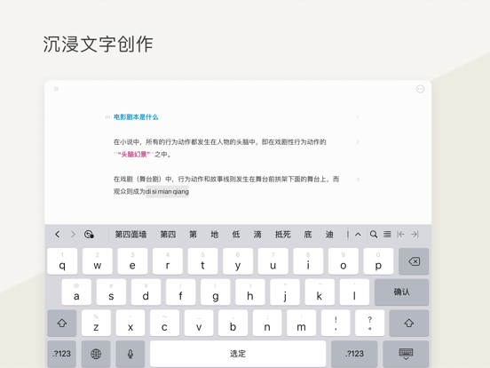Image resolution: width=490 pixels, height=368 pixels.
Task: Tap the backspace delete key
Action: point(414,261)
